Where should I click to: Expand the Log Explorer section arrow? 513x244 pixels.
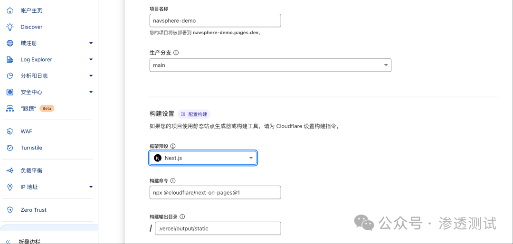[91, 59]
